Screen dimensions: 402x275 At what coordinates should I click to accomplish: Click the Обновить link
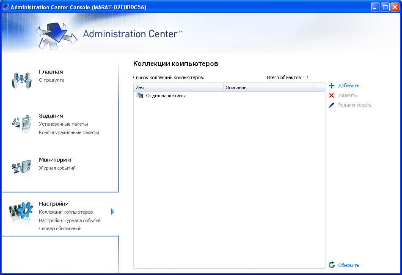(349, 265)
